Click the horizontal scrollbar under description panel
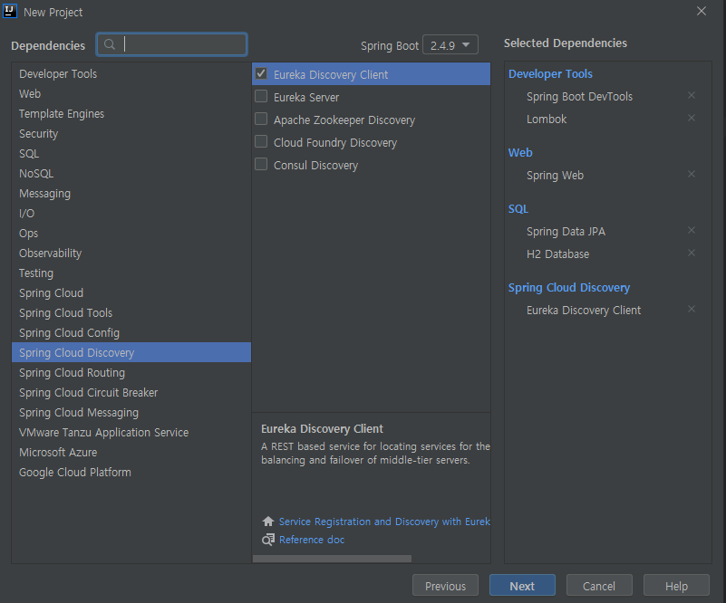This screenshot has width=726, height=603. [x=332, y=559]
